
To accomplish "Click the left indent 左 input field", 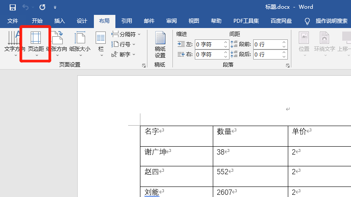I will click(209, 44).
